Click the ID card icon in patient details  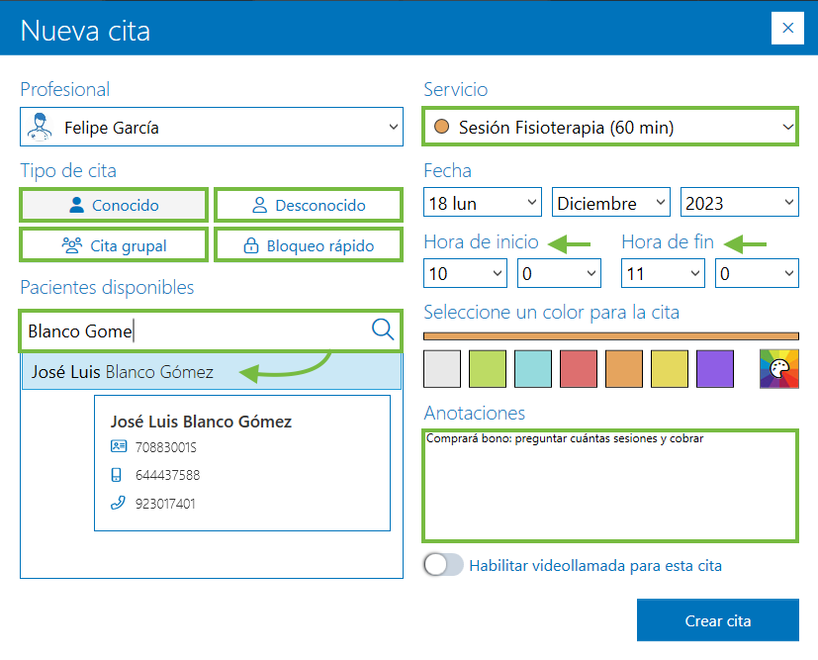point(119,446)
